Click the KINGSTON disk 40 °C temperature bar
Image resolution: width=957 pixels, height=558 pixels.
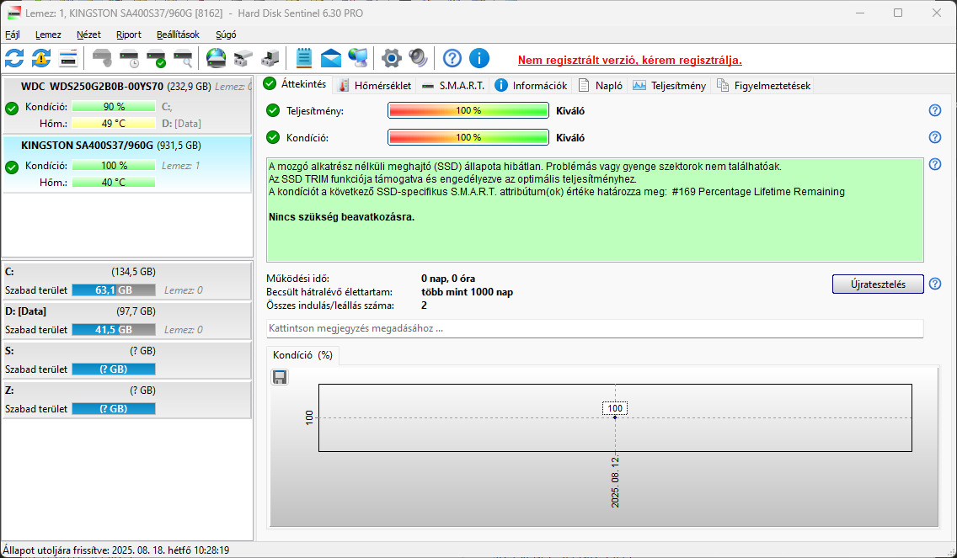(x=114, y=183)
